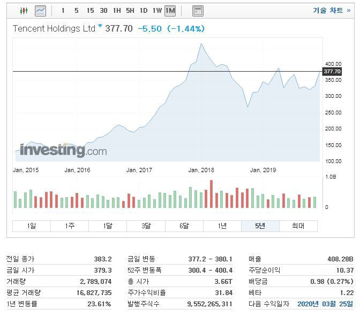The height and width of the screenshot is (317, 360).
Task: Click the 베타 value 1.22
Action: [348, 293]
